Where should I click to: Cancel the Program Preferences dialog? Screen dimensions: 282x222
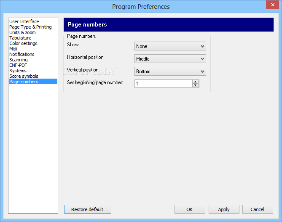(258, 209)
